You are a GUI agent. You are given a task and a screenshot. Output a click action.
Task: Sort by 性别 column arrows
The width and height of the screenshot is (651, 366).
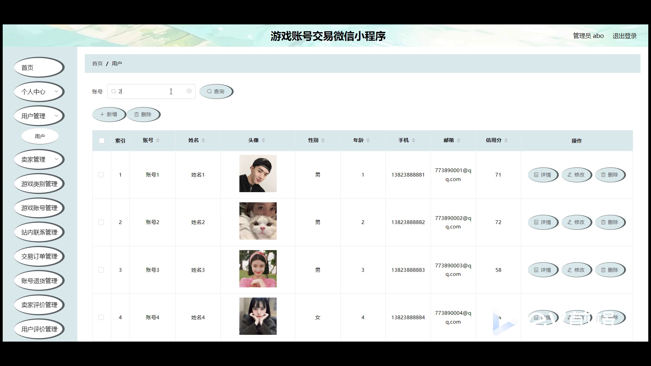[x=323, y=140]
